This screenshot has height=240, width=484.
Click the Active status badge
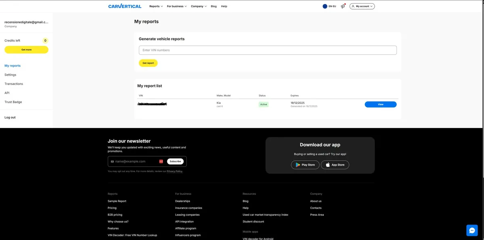264,104
